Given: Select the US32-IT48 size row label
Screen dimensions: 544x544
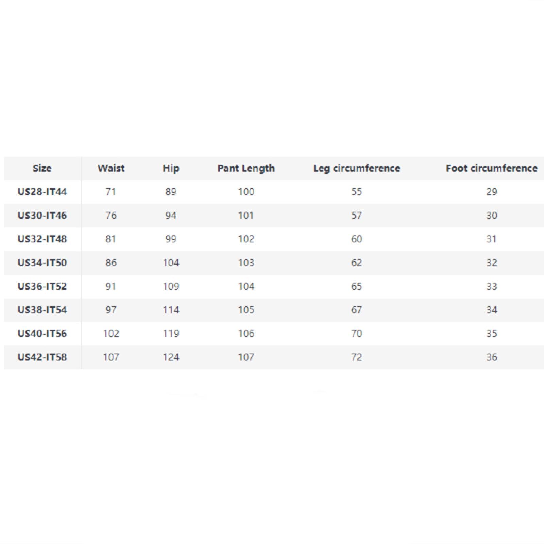Looking at the screenshot, I should pos(42,239).
